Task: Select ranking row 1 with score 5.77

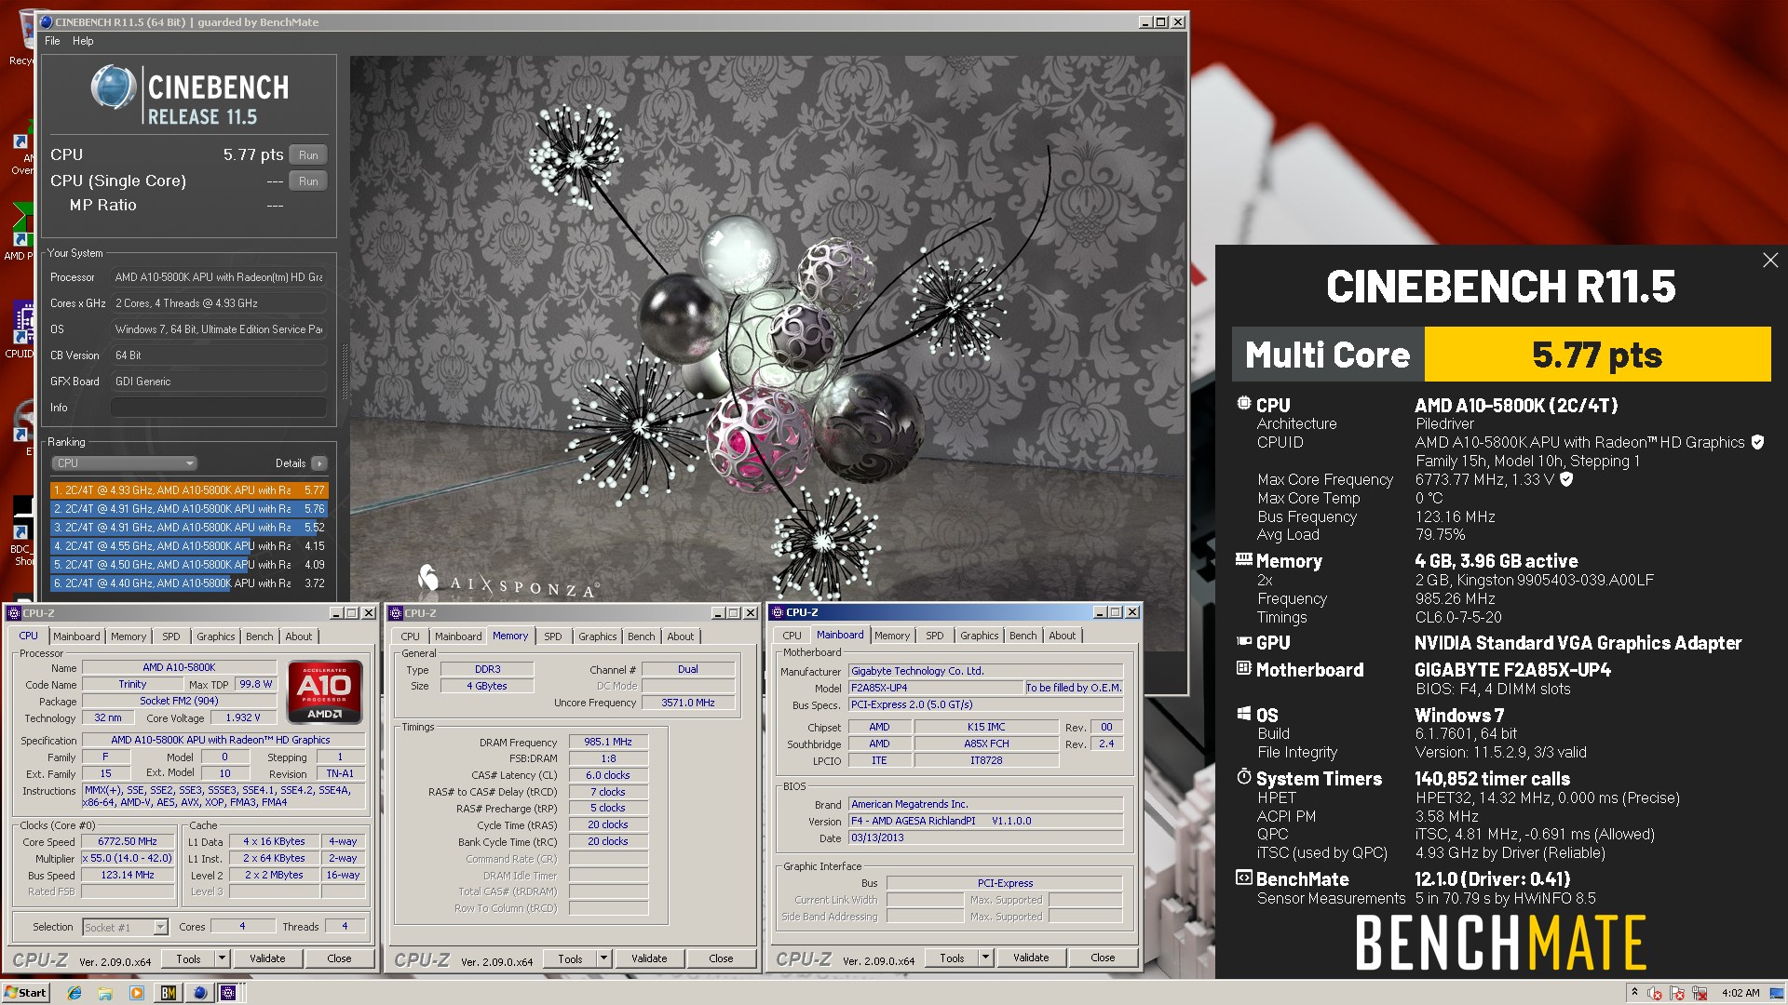Action: click(189, 490)
